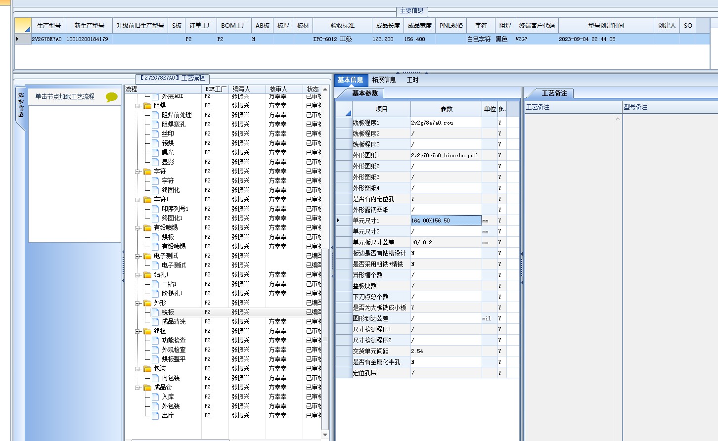The height and width of the screenshot is (441, 718).
Task: Click the folder icon beside 外形
Action: coord(147,303)
